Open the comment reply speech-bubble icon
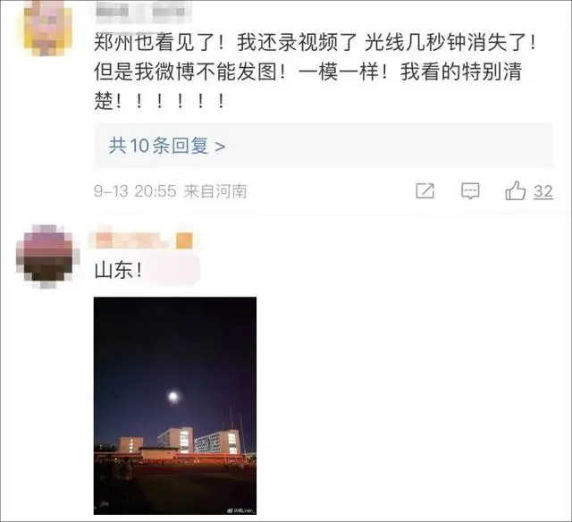The height and width of the screenshot is (522, 572). pyautogui.click(x=470, y=190)
